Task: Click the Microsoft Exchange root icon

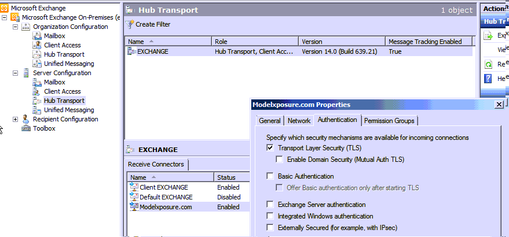Action: tap(4, 8)
